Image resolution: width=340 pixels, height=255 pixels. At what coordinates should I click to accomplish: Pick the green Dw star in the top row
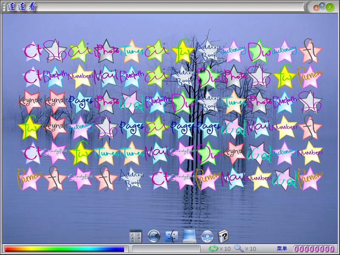(x=259, y=51)
